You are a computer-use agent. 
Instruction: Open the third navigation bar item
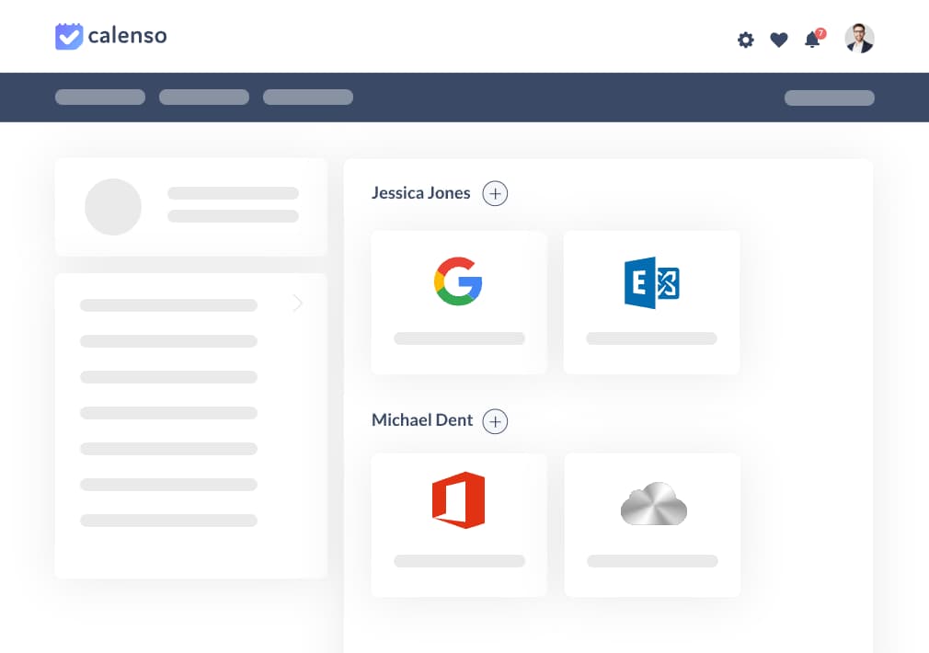pyautogui.click(x=308, y=97)
